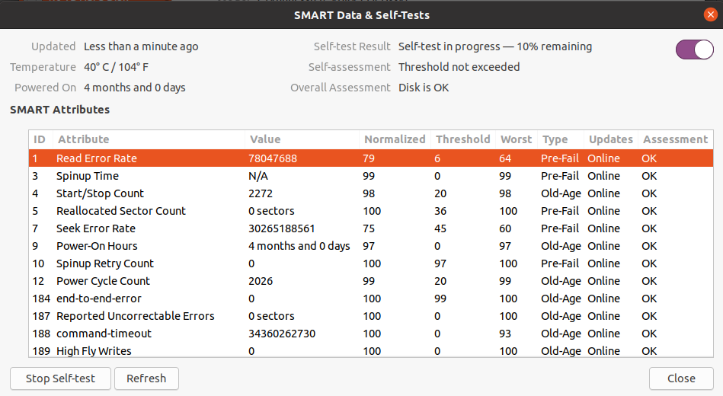The height and width of the screenshot is (396, 723).
Task: Click the 'Less than a minute ago' text
Action: click(141, 46)
